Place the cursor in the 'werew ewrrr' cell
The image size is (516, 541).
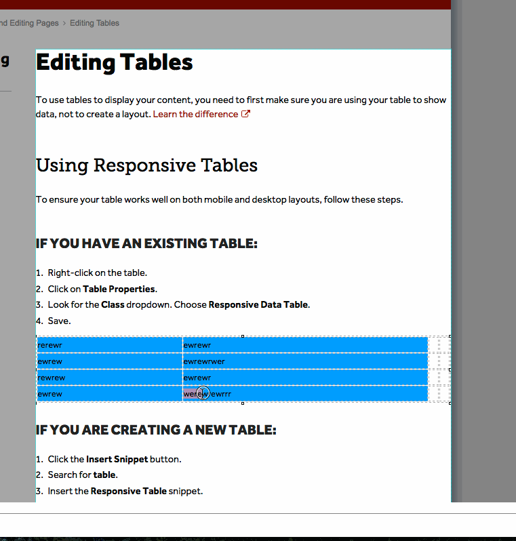click(305, 394)
